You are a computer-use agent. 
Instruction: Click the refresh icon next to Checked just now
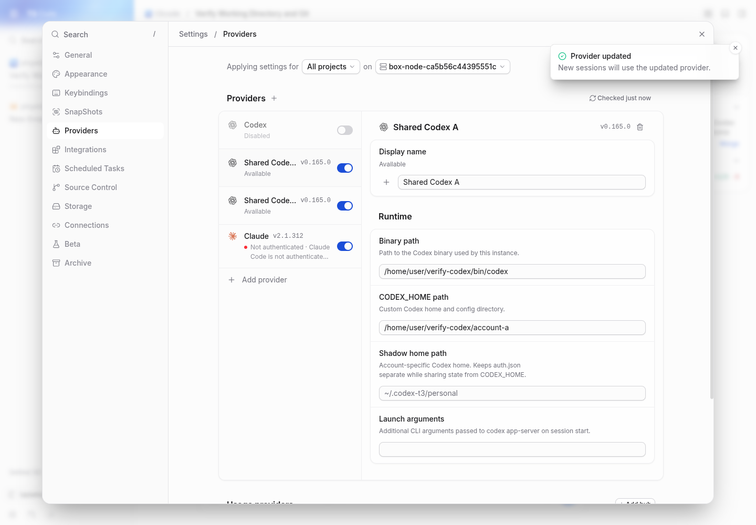[x=593, y=98]
